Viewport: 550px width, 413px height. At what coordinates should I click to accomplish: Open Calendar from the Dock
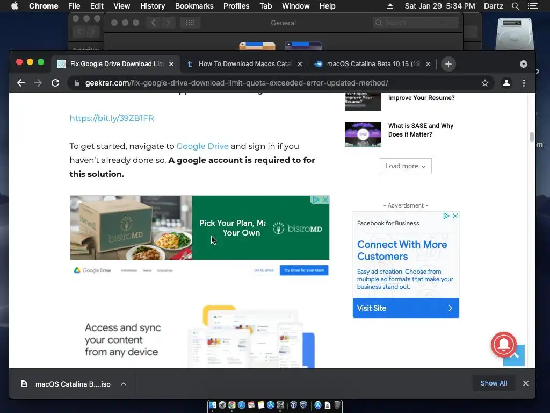[x=251, y=405]
